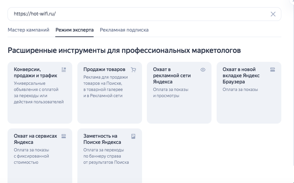Viewport: 294px width, 183px height.
Task: Choose the Продажи товаров campaign title
Action: (104, 69)
